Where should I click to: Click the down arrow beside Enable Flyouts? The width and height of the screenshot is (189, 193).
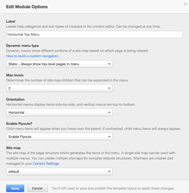(109, 137)
